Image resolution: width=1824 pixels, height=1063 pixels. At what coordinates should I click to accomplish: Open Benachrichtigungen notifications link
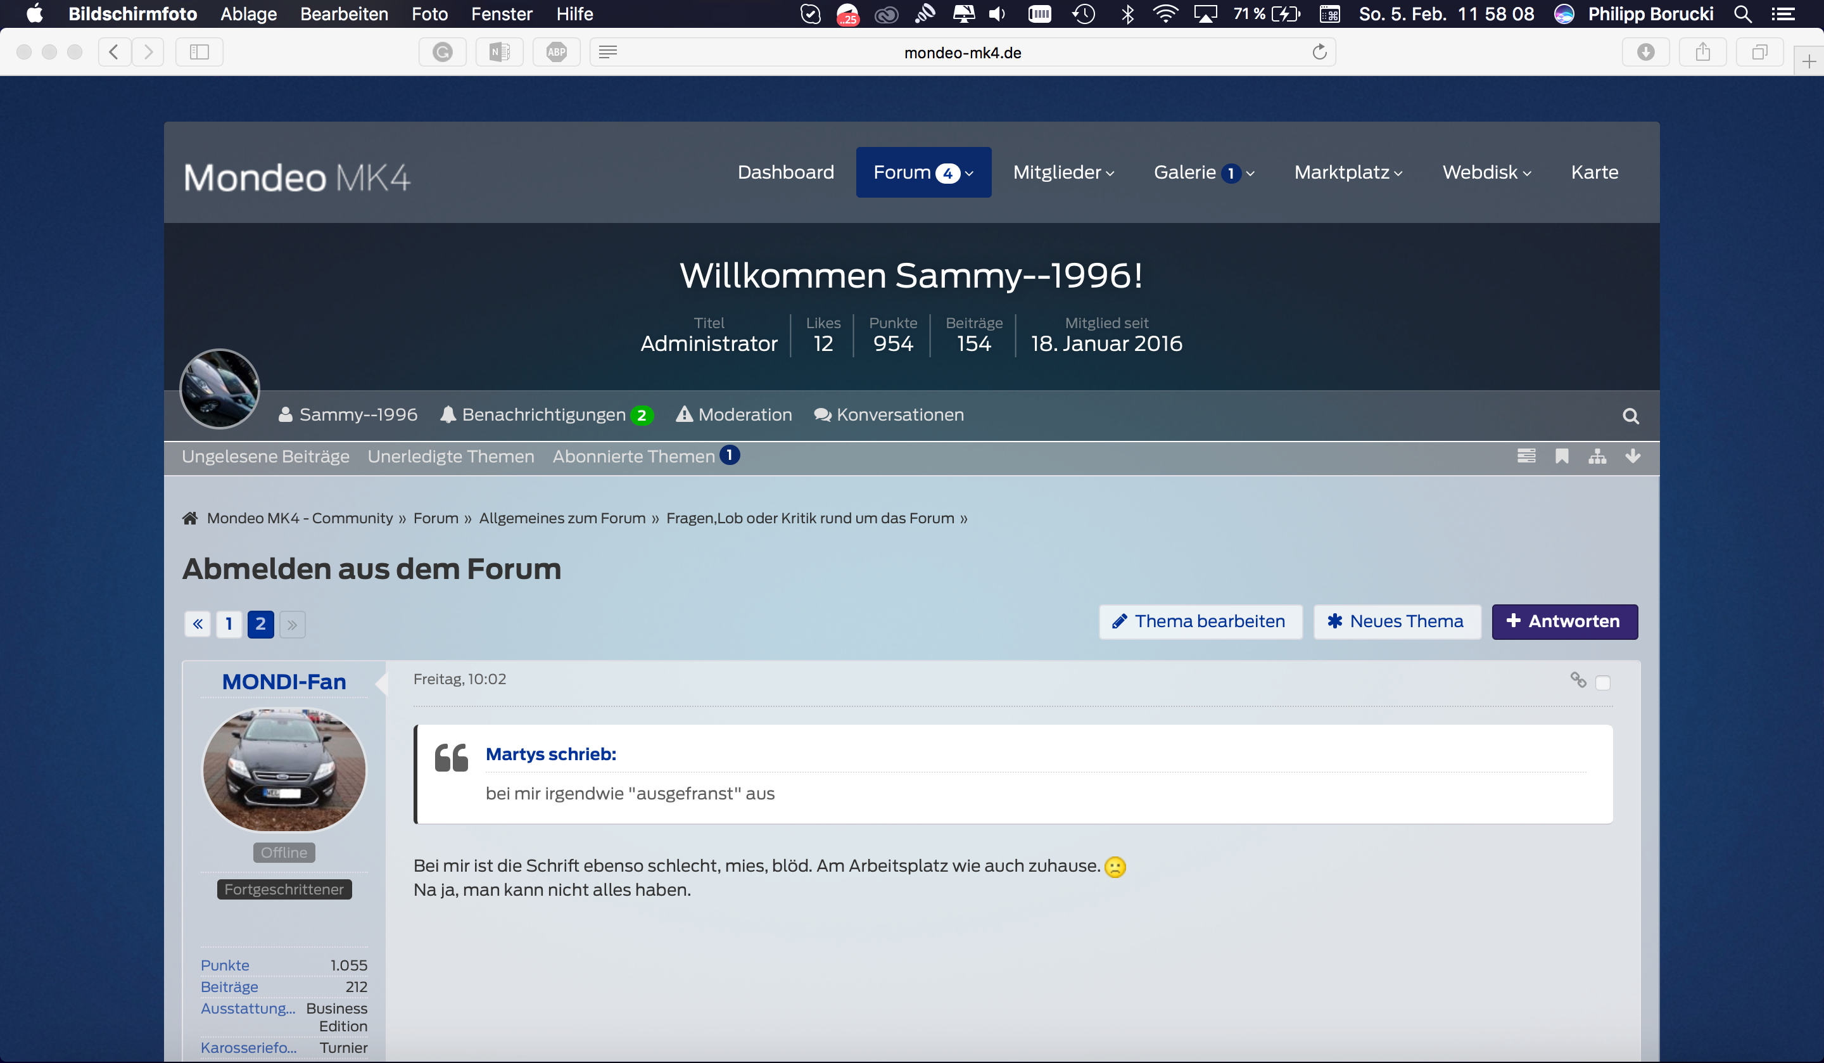pos(544,415)
